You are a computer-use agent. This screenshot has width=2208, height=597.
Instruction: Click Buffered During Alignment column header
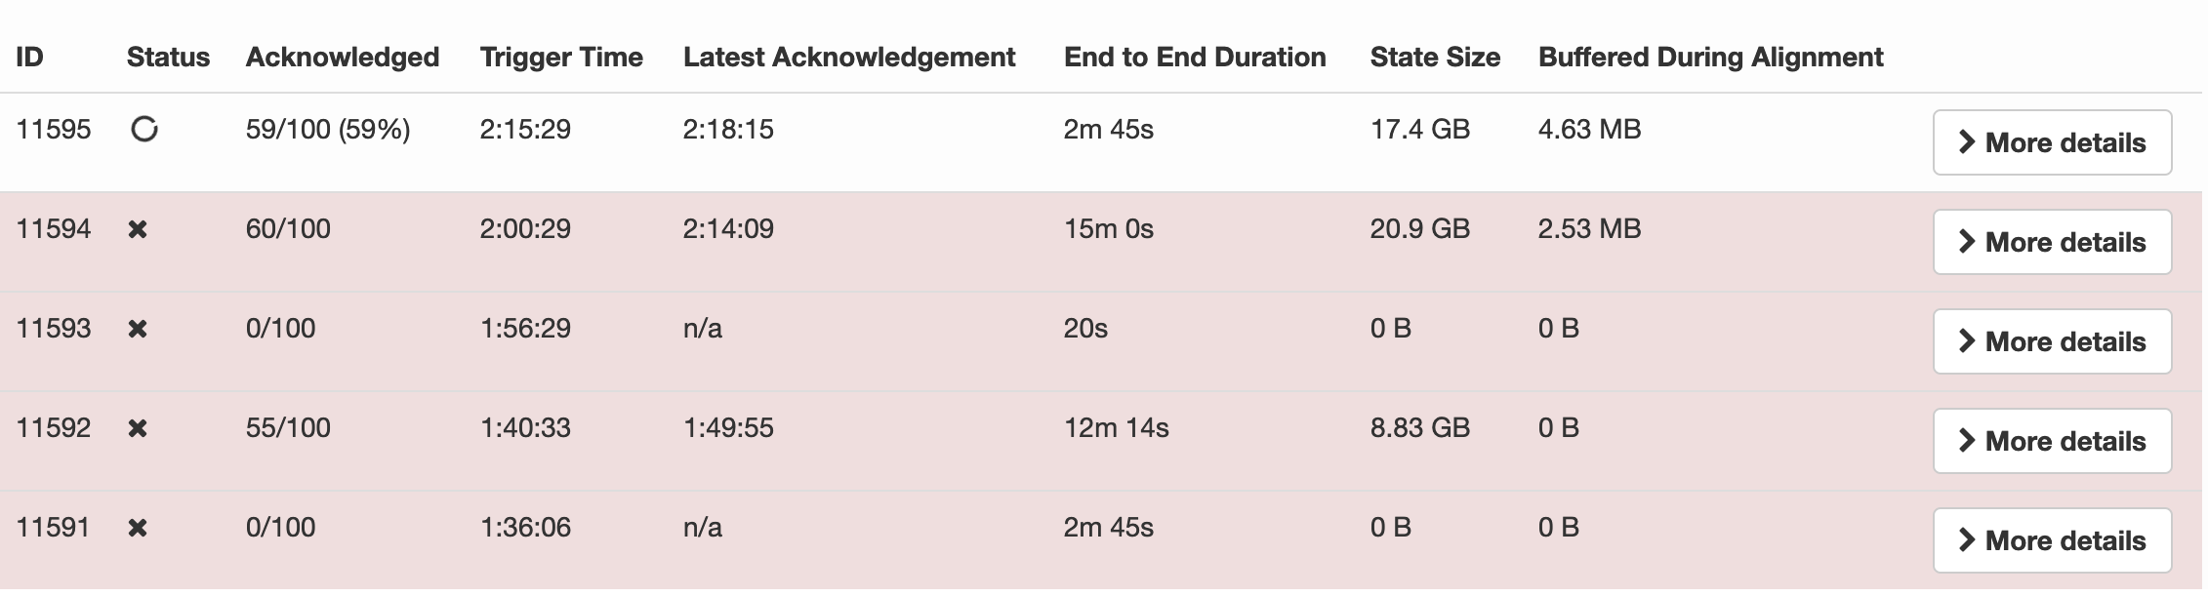(1710, 57)
